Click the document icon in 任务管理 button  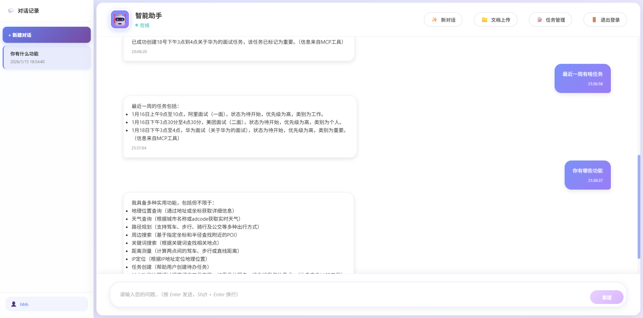tap(539, 19)
